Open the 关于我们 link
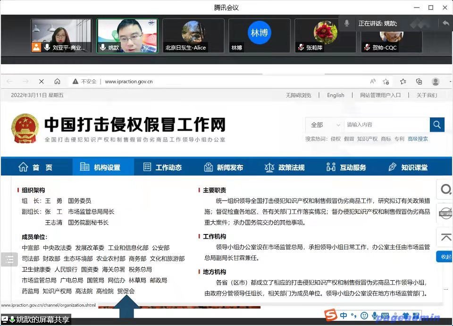The width and height of the screenshot is (453, 326). 427,95
